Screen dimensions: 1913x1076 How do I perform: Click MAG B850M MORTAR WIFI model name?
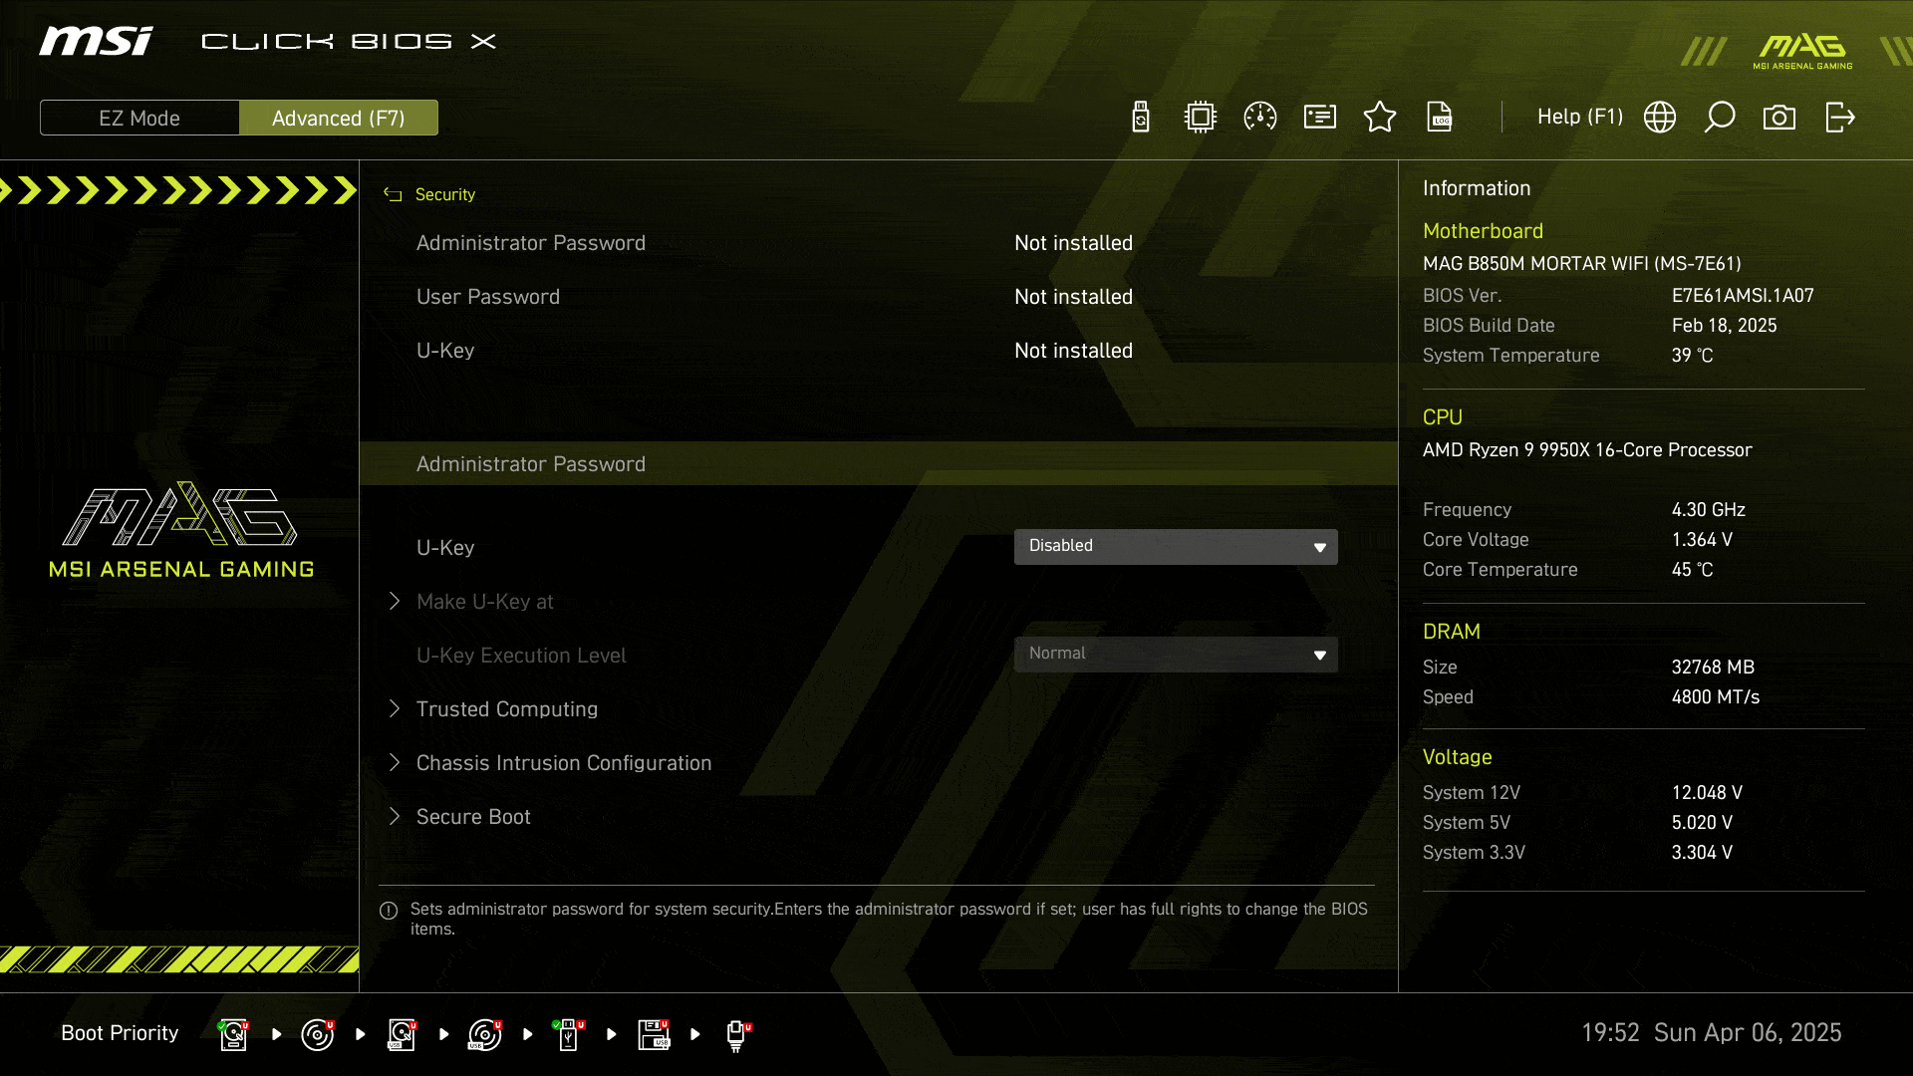(x=1581, y=264)
